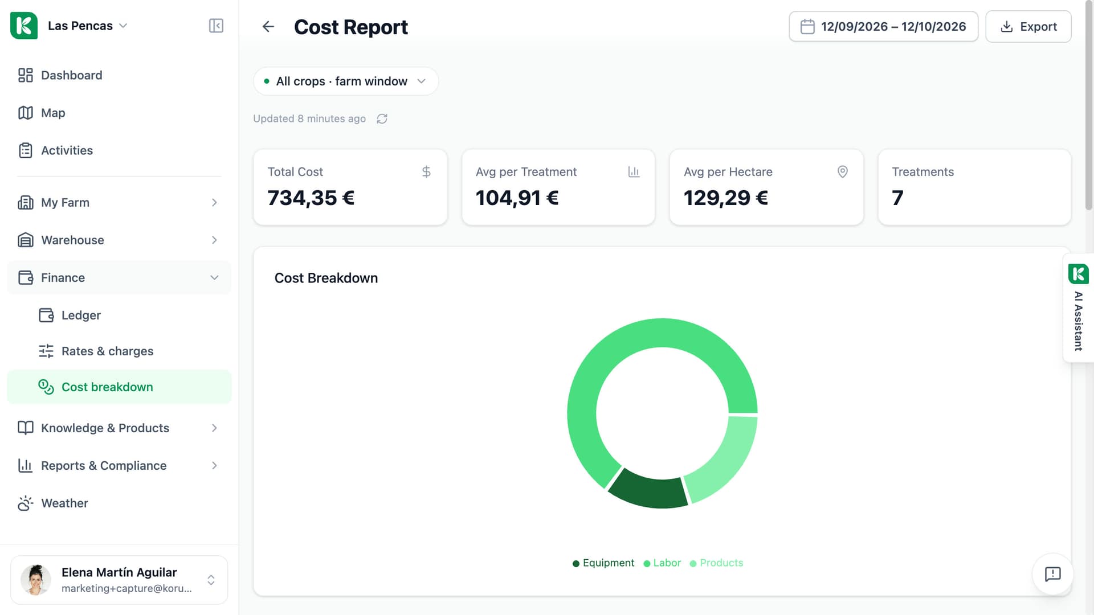The height and width of the screenshot is (615, 1094).
Task: Click the Cost breakdown coins icon
Action: [46, 387]
